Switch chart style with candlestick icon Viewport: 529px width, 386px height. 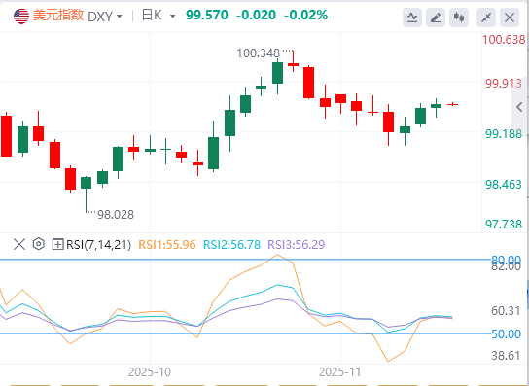tap(459, 18)
